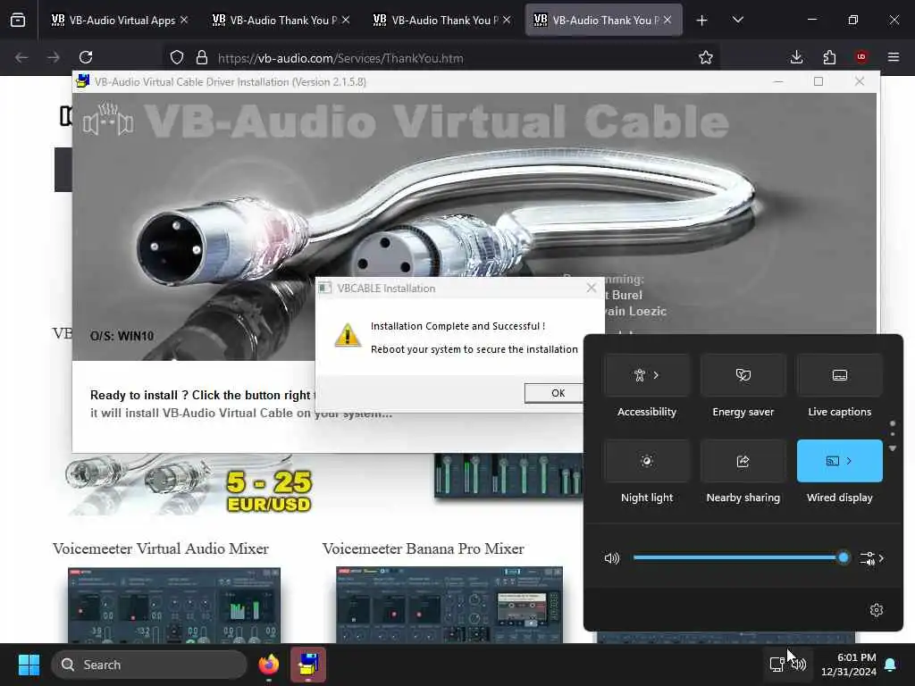The height and width of the screenshot is (686, 915).
Task: Click volume icon in system tray
Action: tap(799, 664)
